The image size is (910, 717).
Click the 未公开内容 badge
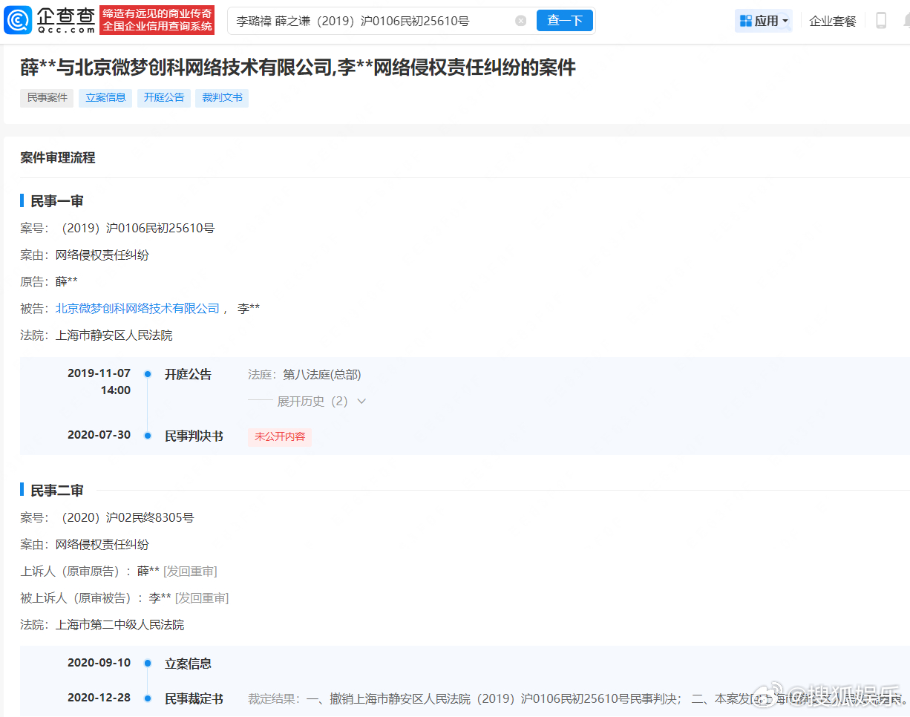click(x=280, y=436)
